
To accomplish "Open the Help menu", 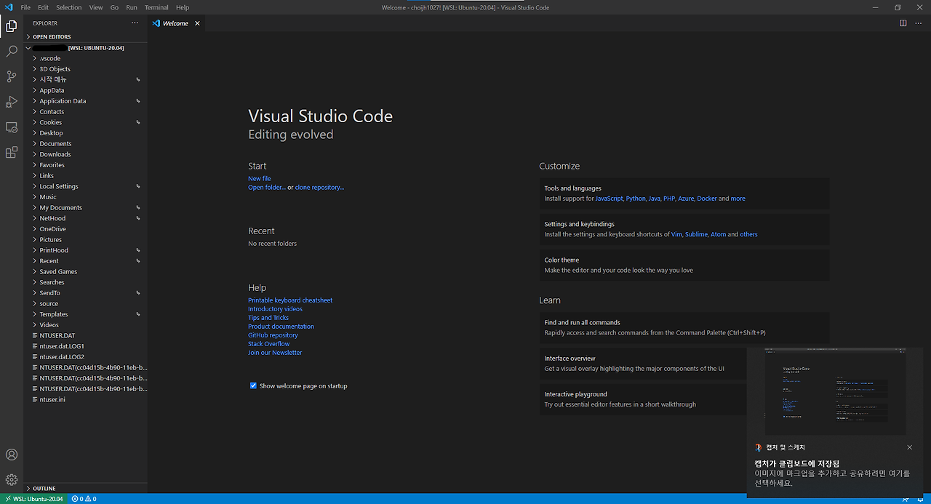I will click(183, 7).
